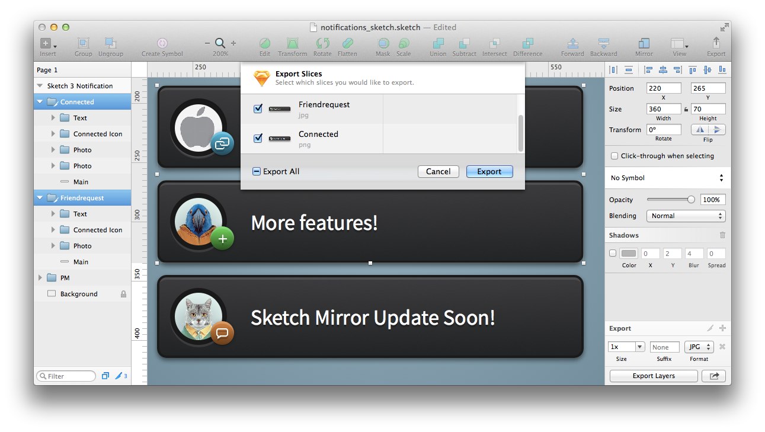Apply the Mask tool
Image resolution: width=765 pixels, height=432 pixels.
pos(383,43)
